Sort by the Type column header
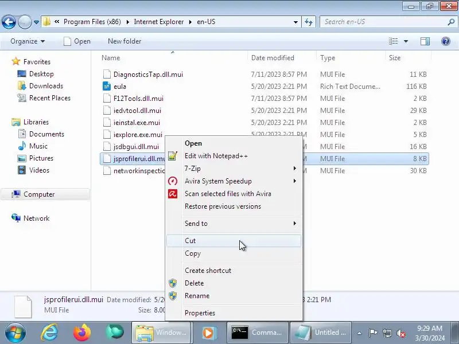The width and height of the screenshot is (459, 344). pos(351,58)
